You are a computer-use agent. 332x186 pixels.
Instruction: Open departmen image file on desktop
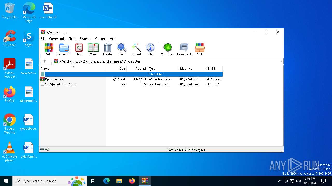coord(29,95)
